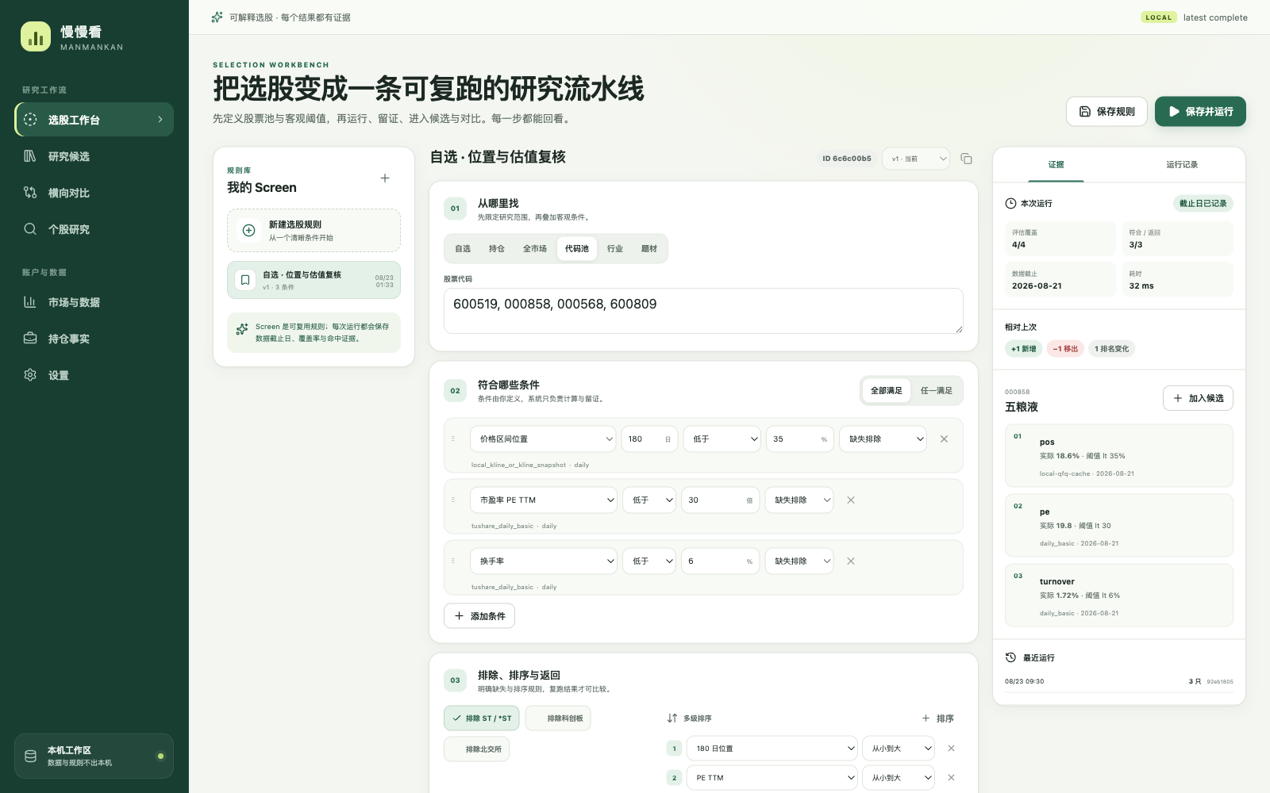Image resolution: width=1270 pixels, height=793 pixels.
Task: Open 缺失排除 dropdown in 换手率 row
Action: (x=799, y=561)
